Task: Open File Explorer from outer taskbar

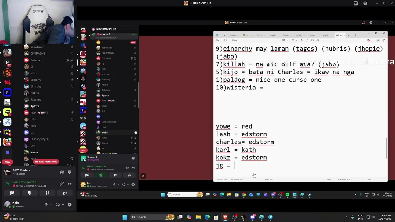Action: coord(198,217)
